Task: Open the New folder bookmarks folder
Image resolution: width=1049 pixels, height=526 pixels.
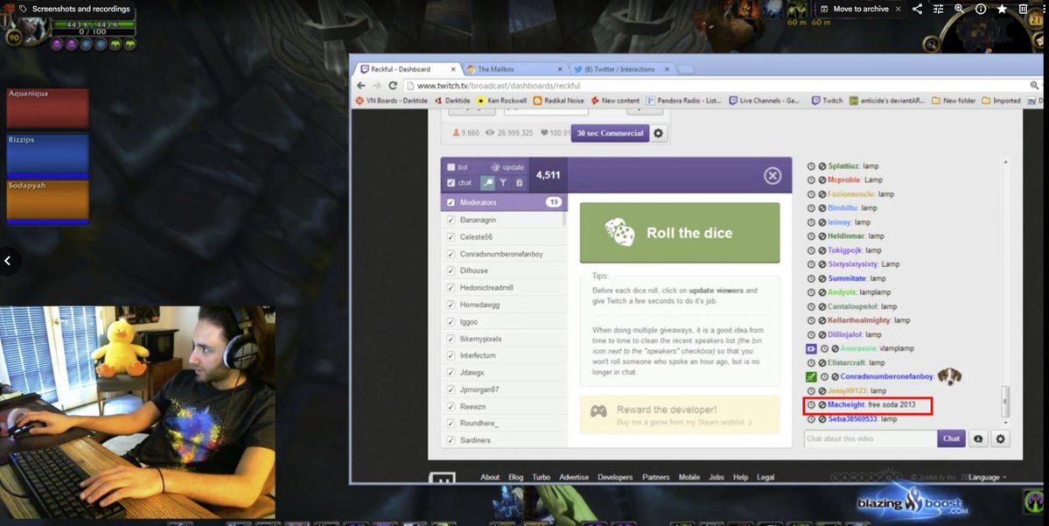Action: click(x=954, y=101)
